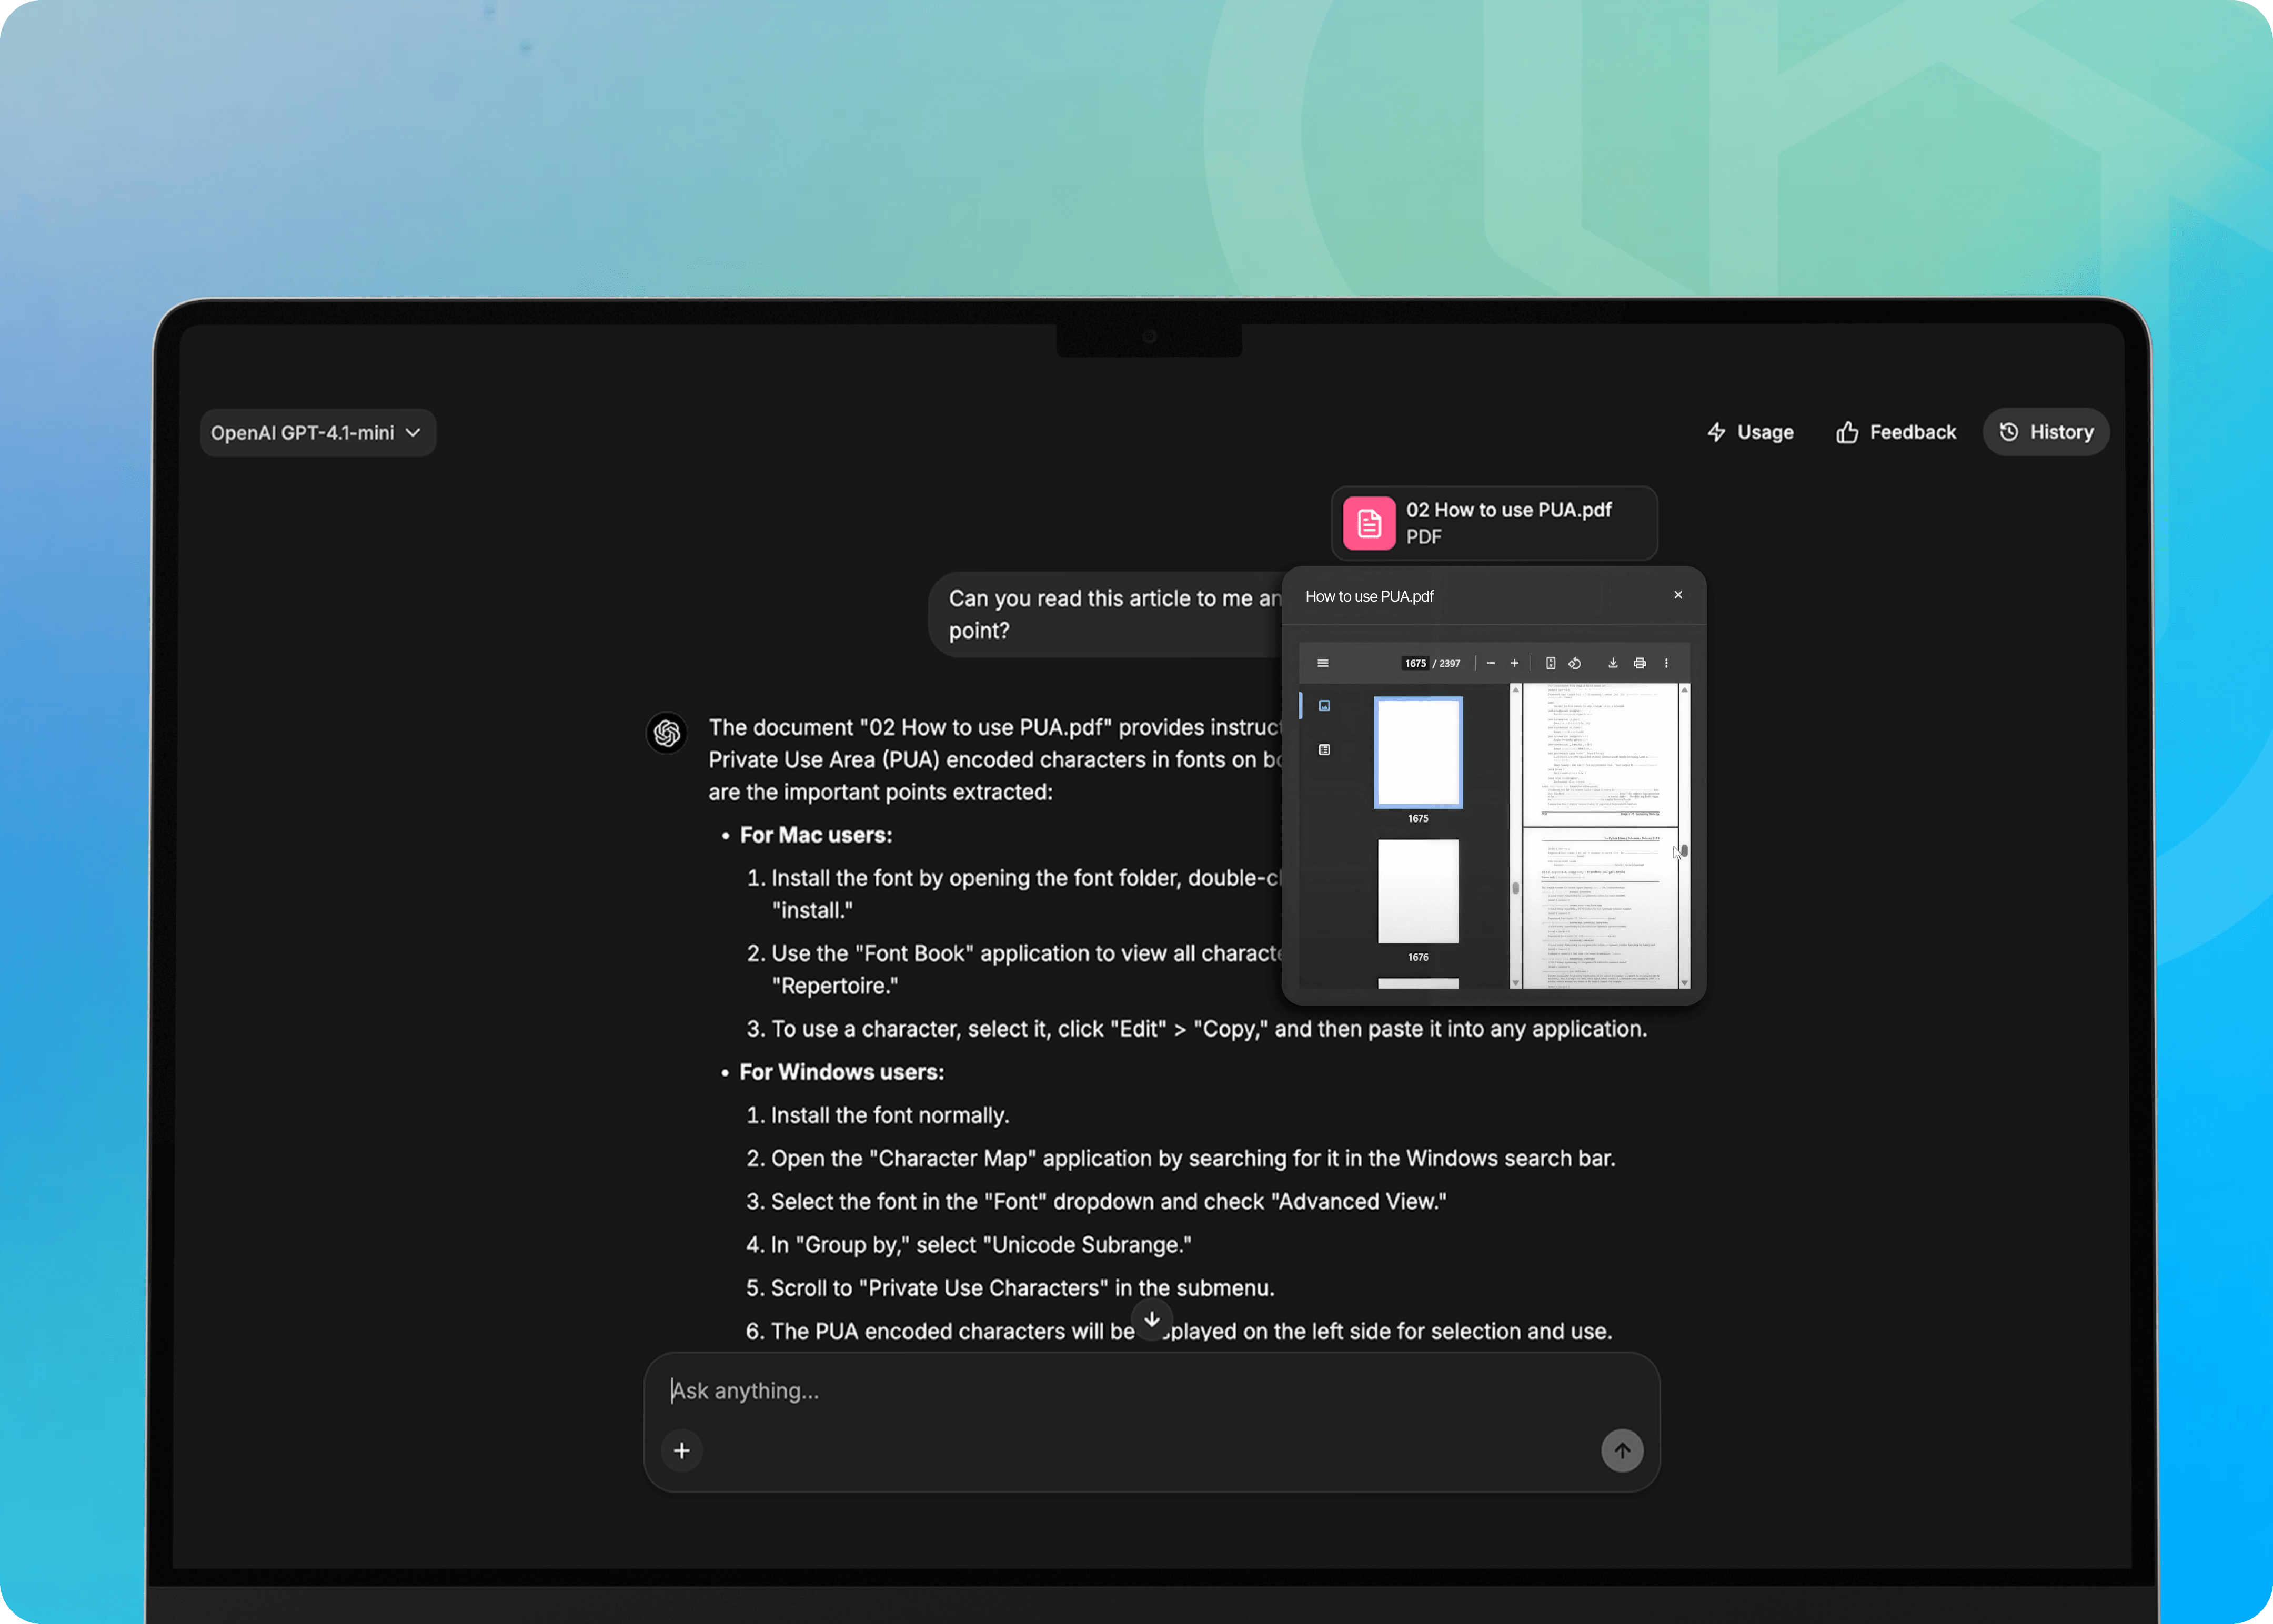Select the fit-to-page view icon
The height and width of the screenshot is (1624, 2273).
pyautogui.click(x=1551, y=663)
